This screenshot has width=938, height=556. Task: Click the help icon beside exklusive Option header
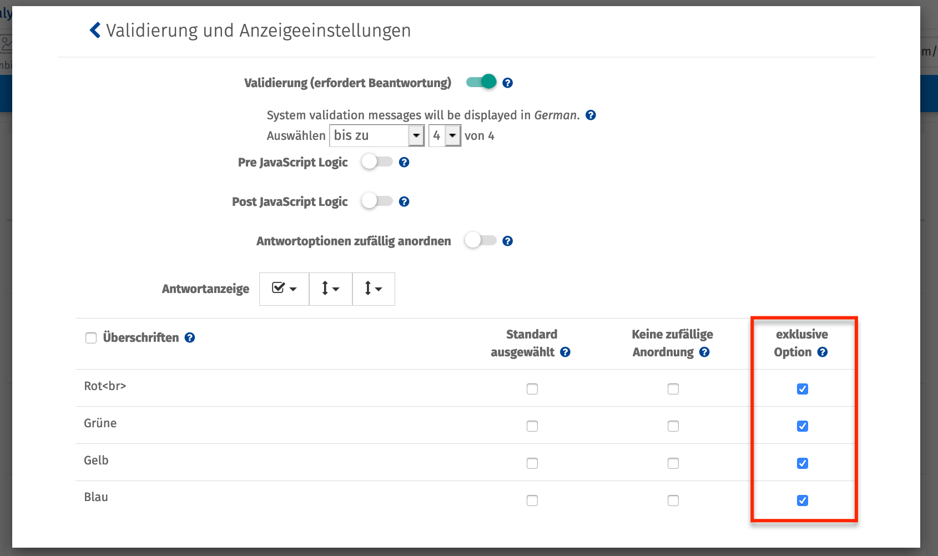(822, 352)
